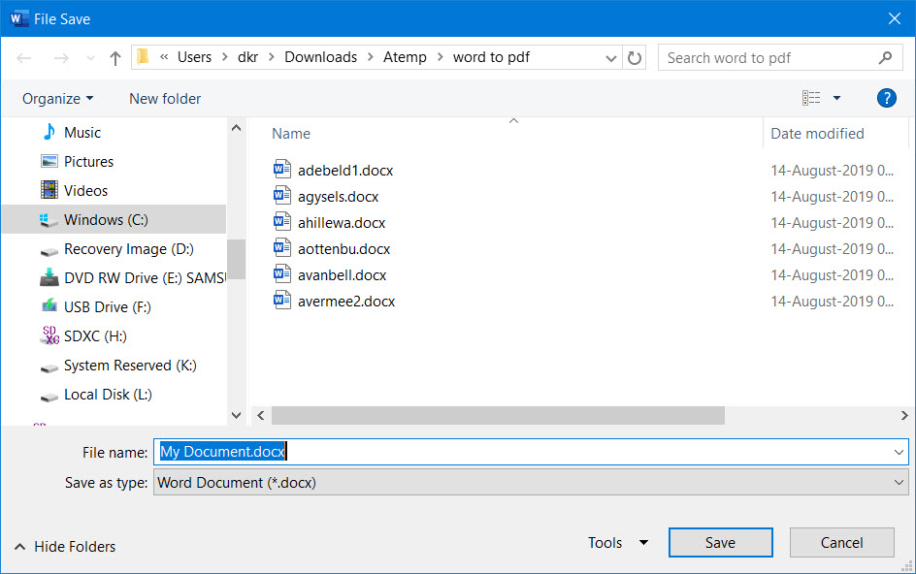Screen dimensions: 916x574
Task: Open the File name dropdown arrow
Action: pyautogui.click(x=899, y=452)
